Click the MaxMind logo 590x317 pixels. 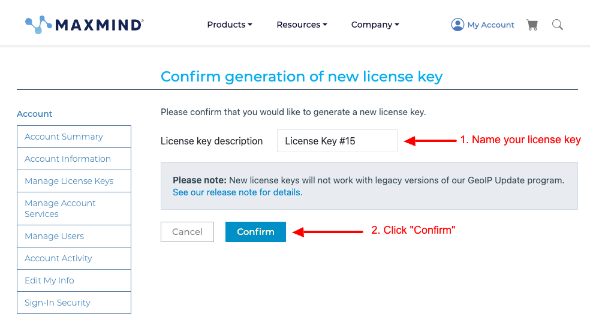tap(85, 25)
